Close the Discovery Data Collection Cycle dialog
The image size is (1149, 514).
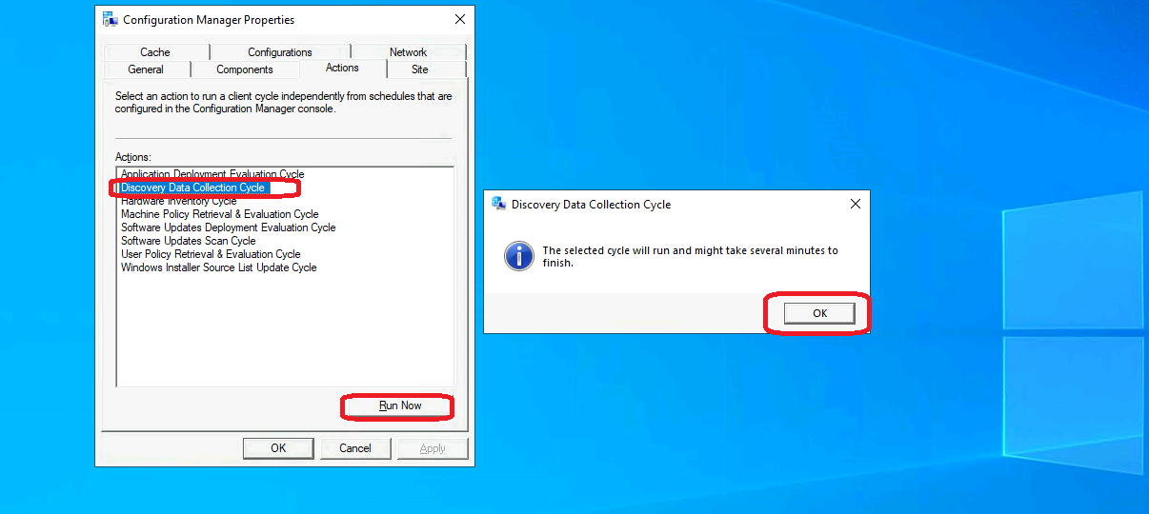[x=855, y=204]
